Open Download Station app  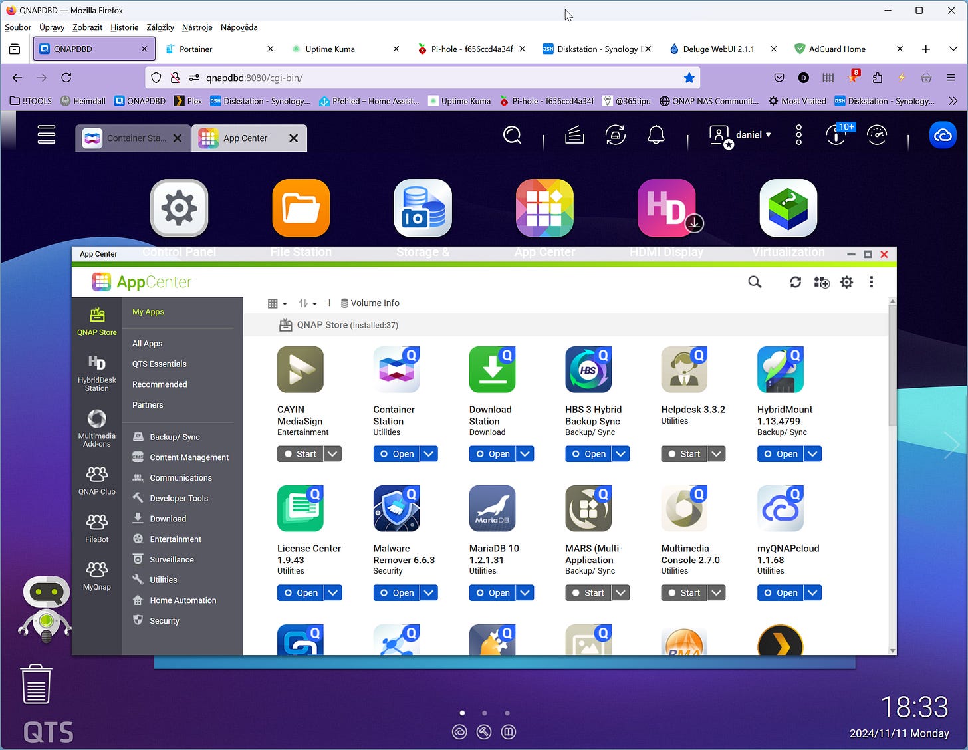click(x=493, y=454)
